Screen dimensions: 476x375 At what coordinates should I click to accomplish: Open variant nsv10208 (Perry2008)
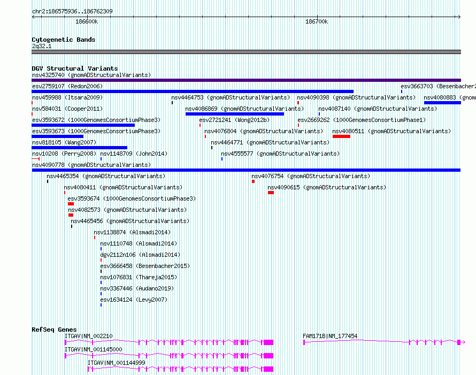pos(64,154)
